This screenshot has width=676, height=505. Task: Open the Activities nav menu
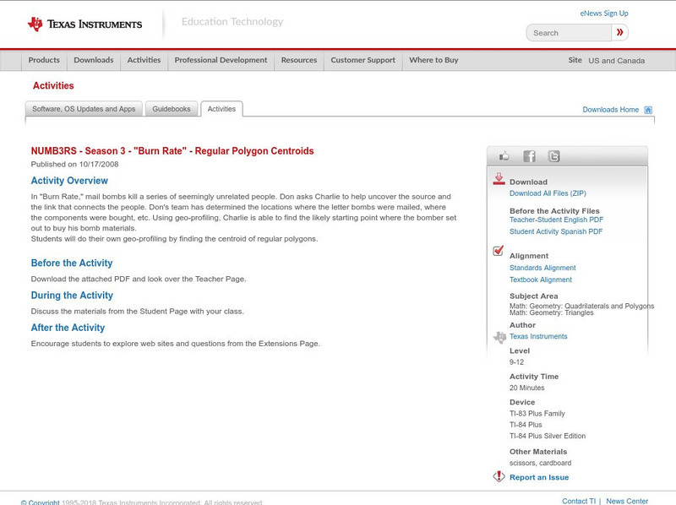(144, 60)
